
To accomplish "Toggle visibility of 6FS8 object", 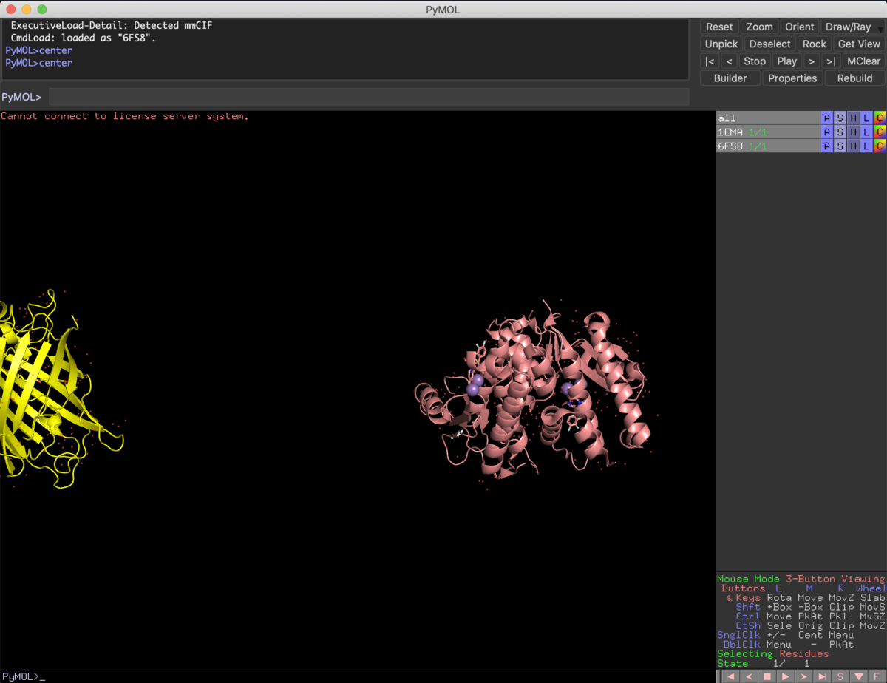I will tap(768, 146).
